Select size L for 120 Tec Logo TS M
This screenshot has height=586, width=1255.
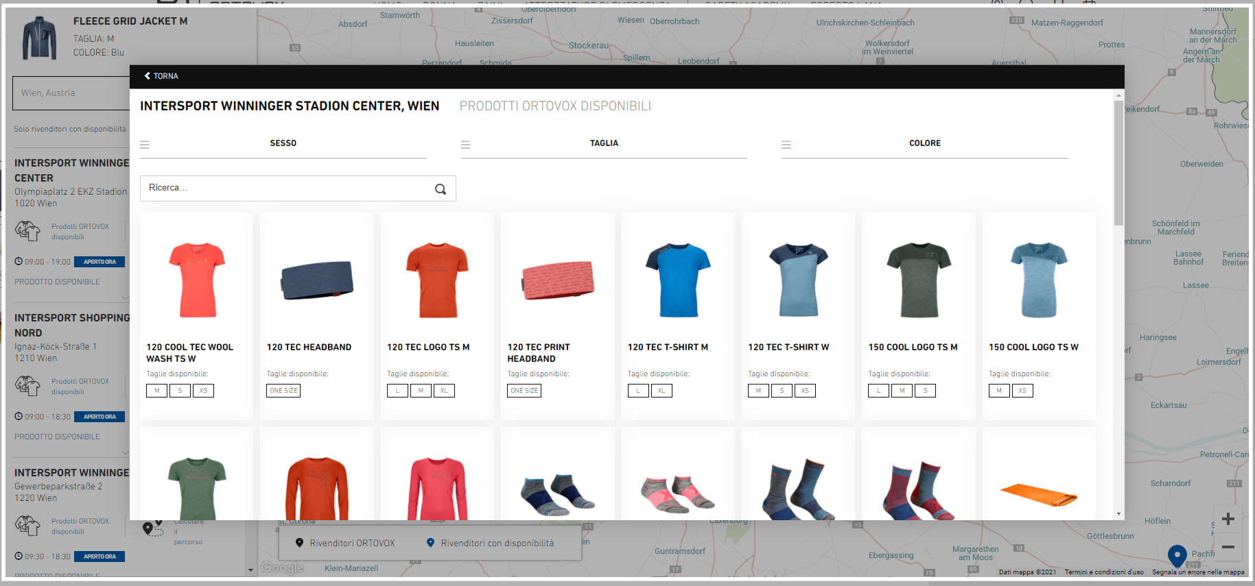397,391
